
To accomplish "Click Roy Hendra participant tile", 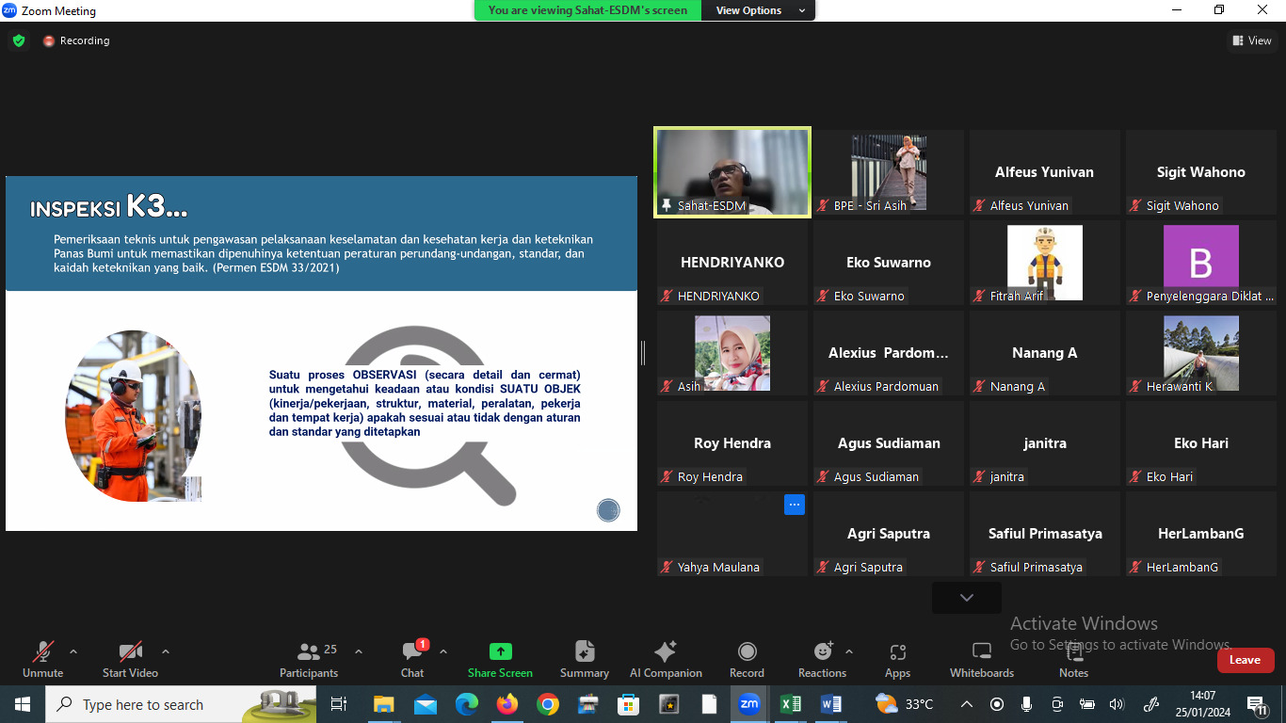I will pos(732,443).
